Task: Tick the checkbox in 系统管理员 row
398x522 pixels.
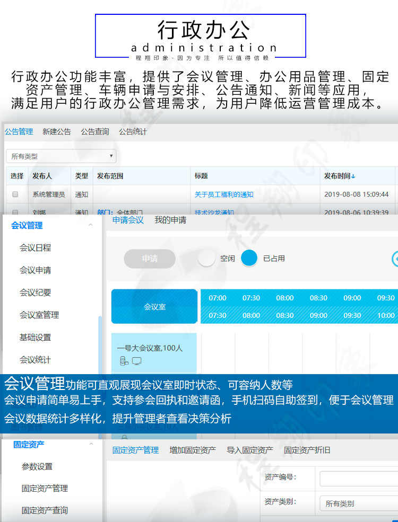Action: click(x=15, y=194)
